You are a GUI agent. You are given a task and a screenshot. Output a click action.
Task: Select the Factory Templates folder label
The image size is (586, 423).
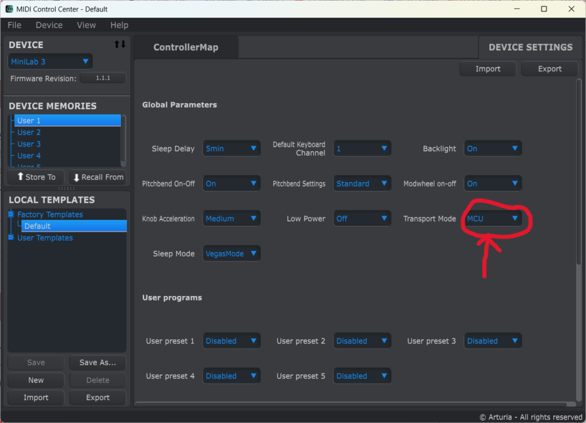pos(50,214)
